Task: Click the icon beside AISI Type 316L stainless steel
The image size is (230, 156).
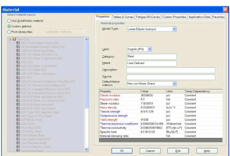Action: (x=18, y=112)
